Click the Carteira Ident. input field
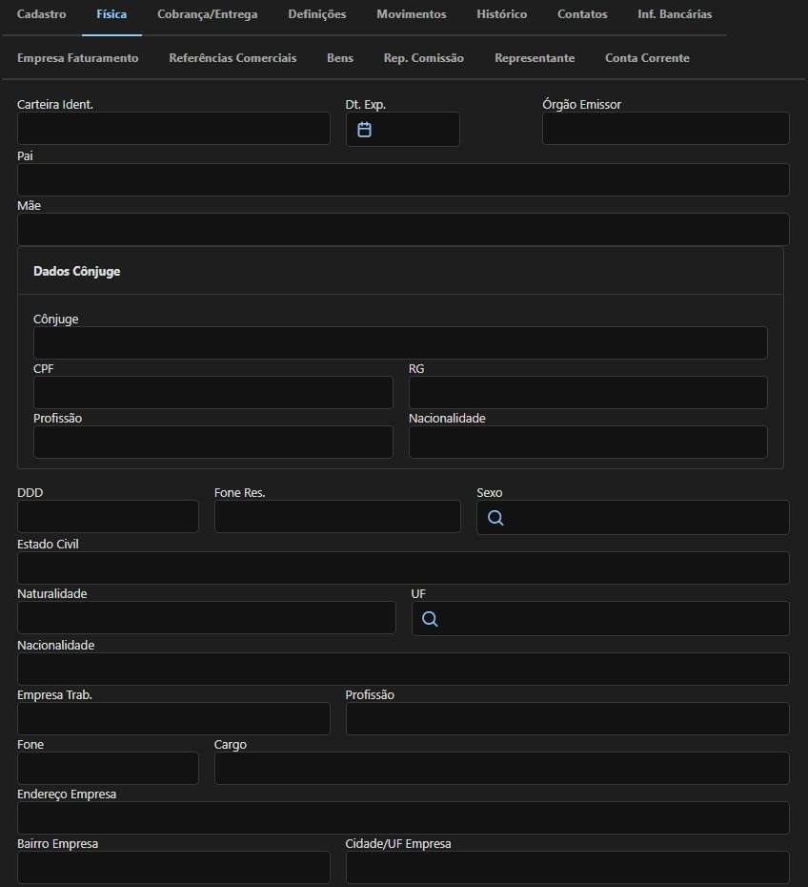The image size is (808, 887). coord(173,129)
